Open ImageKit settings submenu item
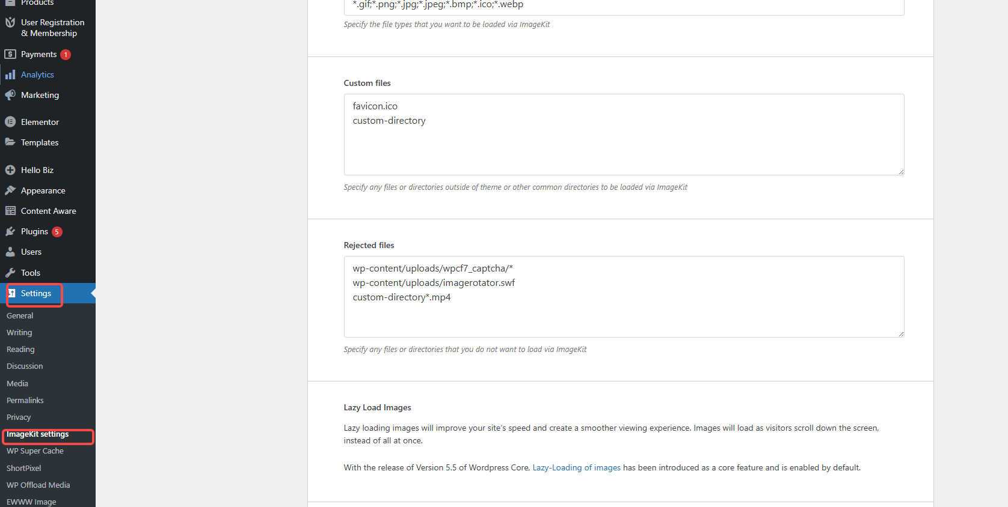 tap(37, 434)
